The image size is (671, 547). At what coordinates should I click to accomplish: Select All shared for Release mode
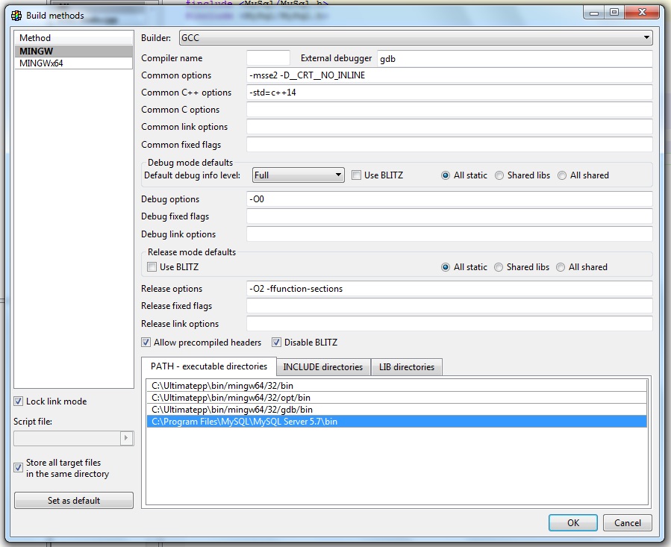click(x=561, y=267)
